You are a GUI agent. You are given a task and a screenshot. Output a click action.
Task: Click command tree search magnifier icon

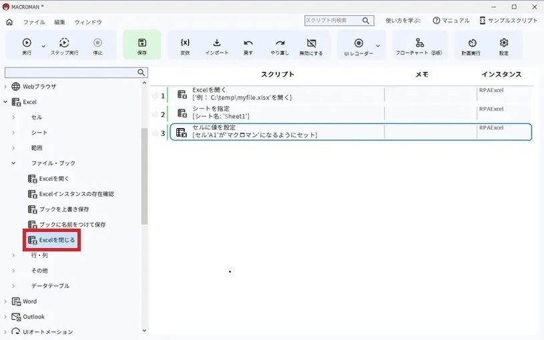click(142, 73)
